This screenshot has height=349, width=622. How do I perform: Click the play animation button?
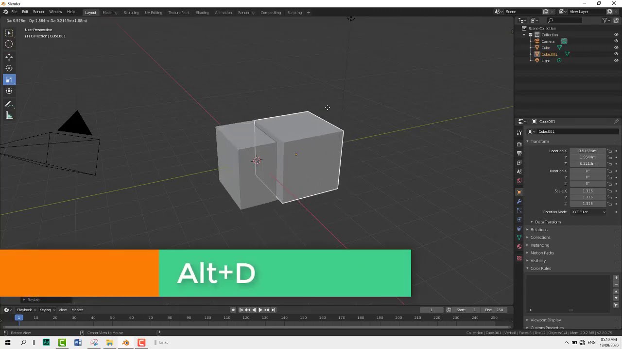point(260,310)
